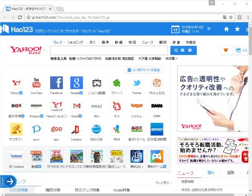Open the Gmail envelope icon
The width and height of the screenshot is (252, 196).
tap(77, 106)
